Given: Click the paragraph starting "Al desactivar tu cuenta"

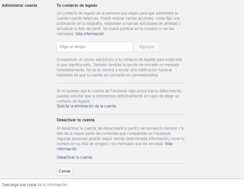Looking at the screenshot, I should click(121, 139).
